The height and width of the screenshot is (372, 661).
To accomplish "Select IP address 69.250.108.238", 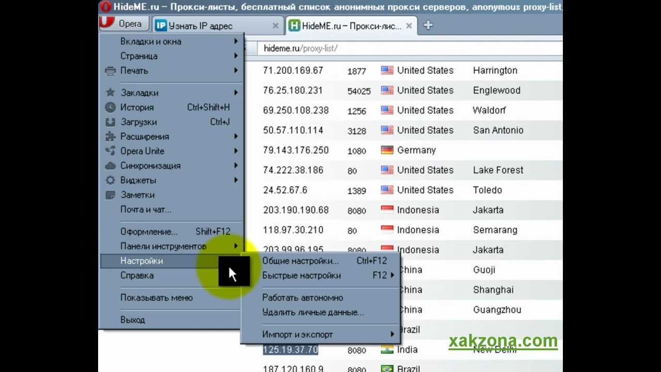I will (296, 111).
